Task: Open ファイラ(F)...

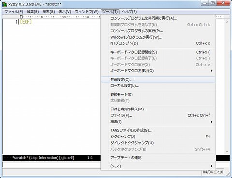Action: click(158, 115)
